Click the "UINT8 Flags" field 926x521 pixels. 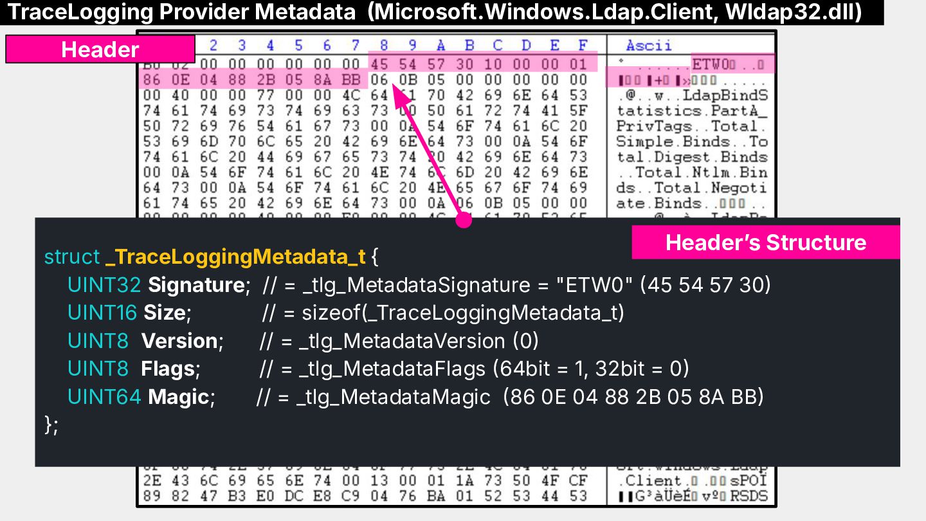click(x=134, y=369)
